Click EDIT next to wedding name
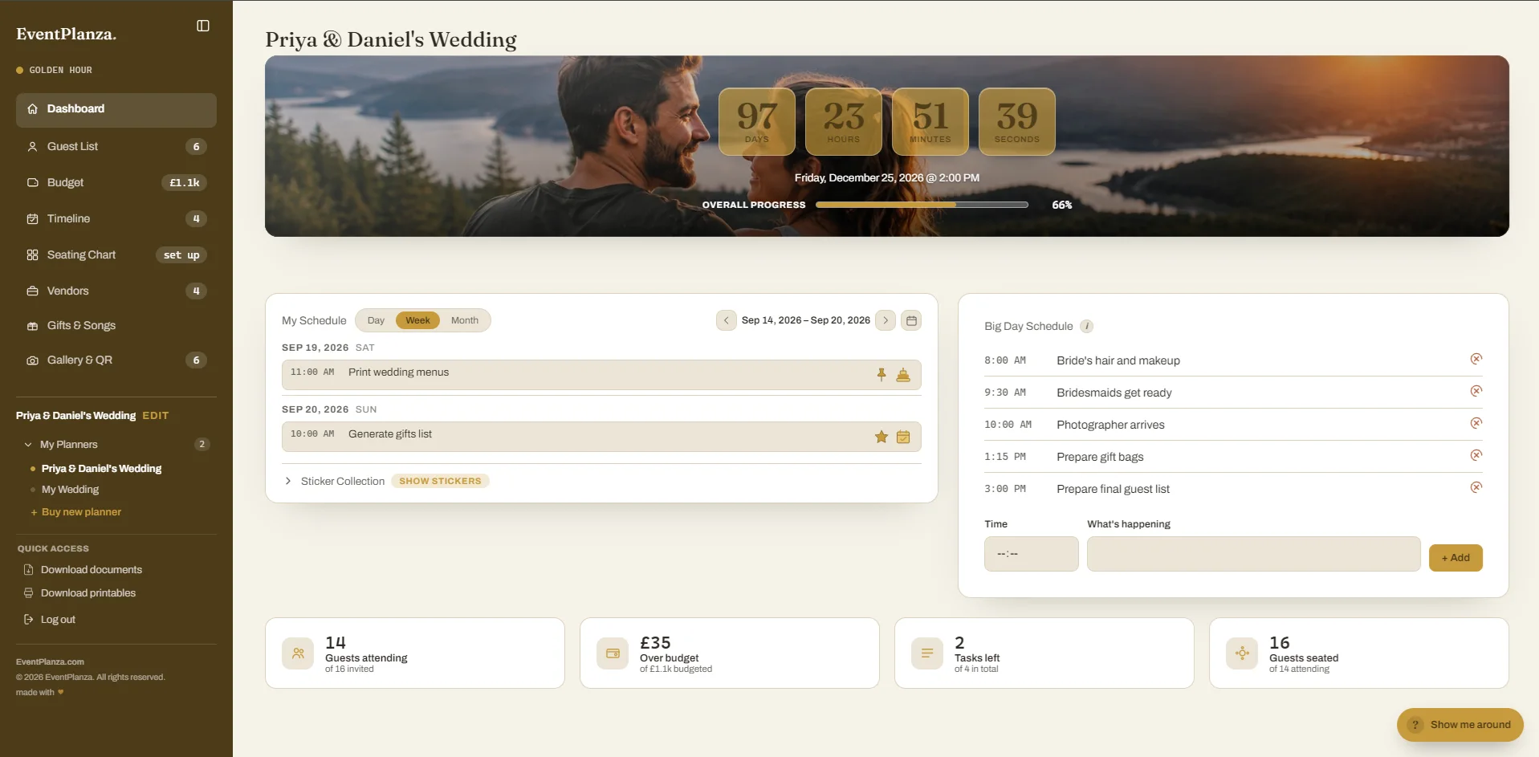 [156, 416]
